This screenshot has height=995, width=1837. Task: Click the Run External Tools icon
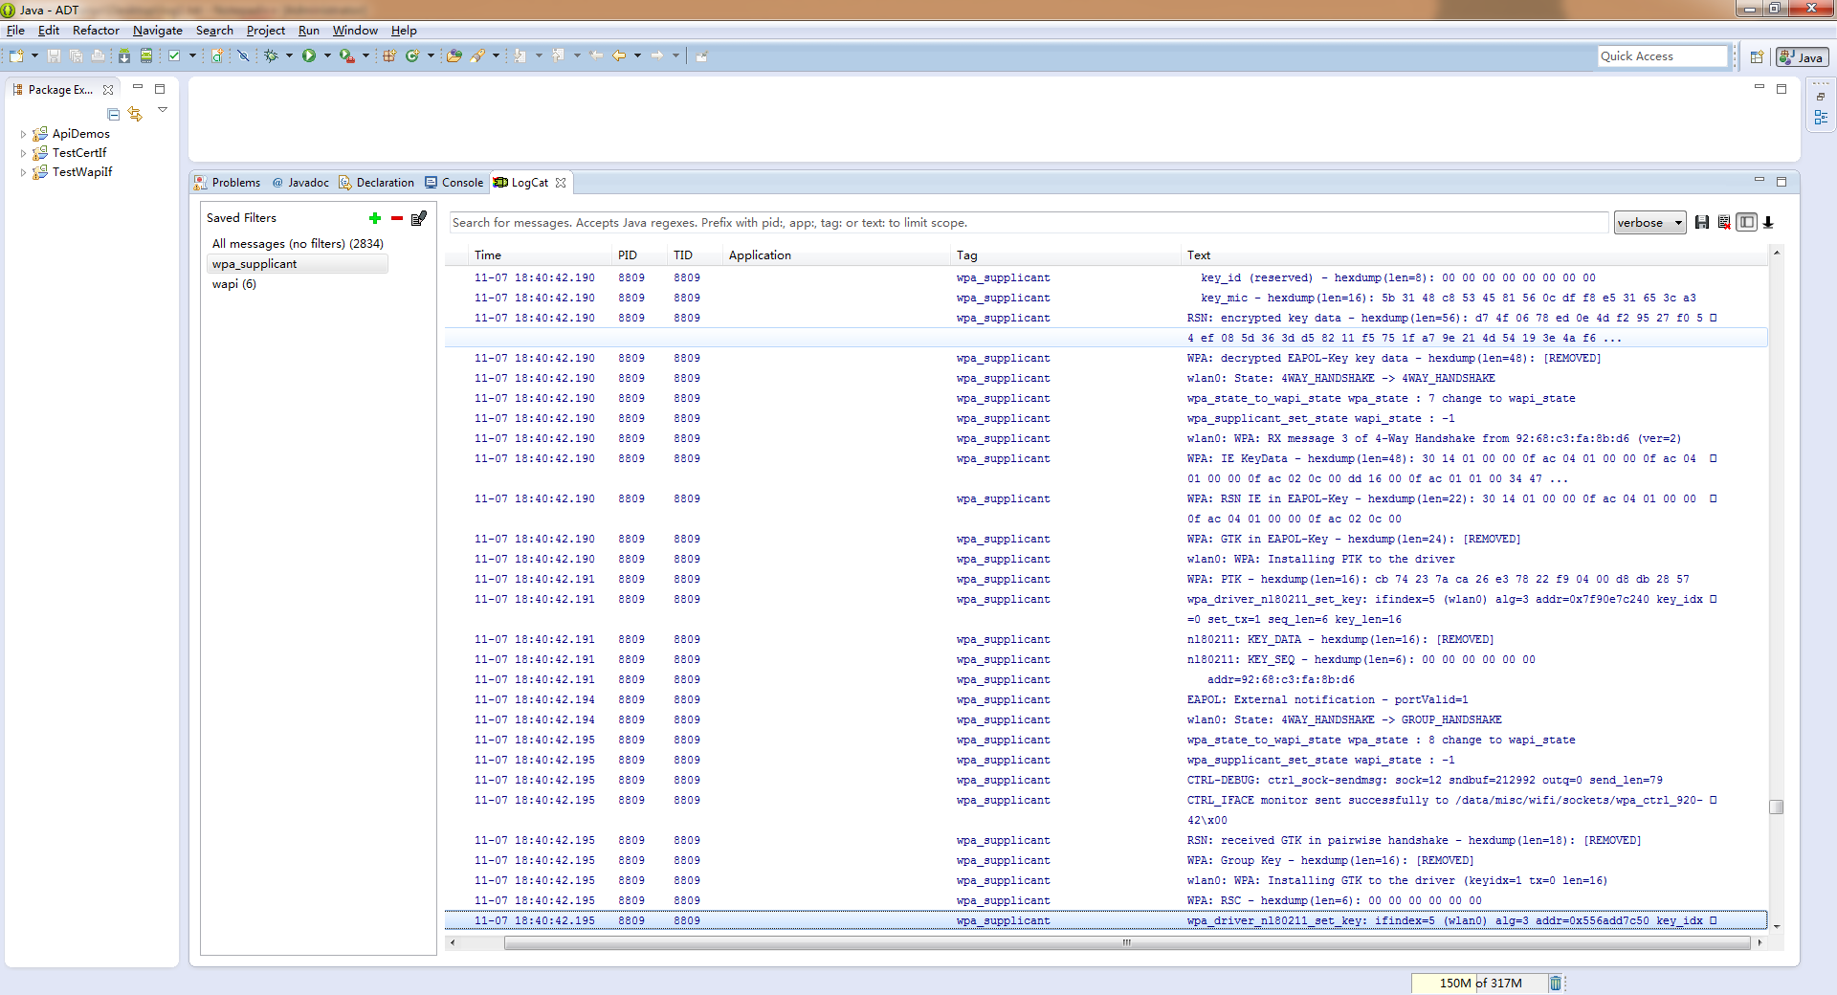346,56
